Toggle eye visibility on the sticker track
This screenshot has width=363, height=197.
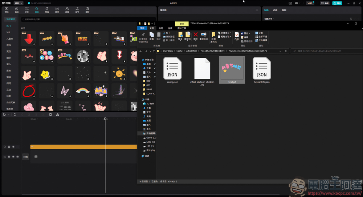[x=13, y=147]
